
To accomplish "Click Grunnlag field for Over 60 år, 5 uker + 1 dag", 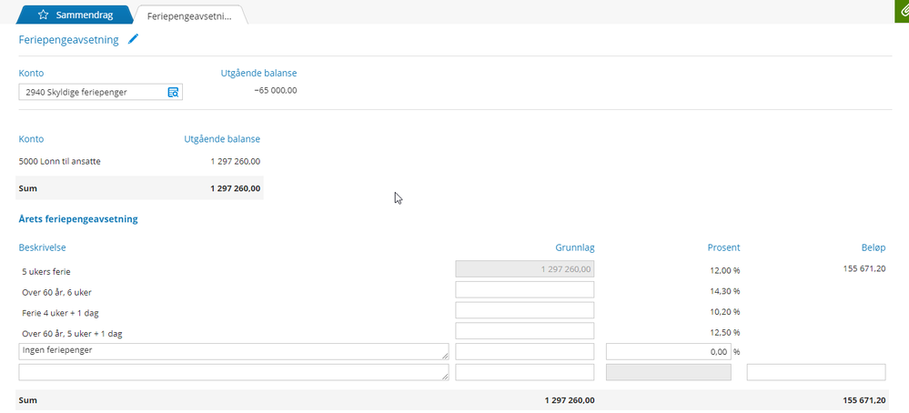I will 525,331.
